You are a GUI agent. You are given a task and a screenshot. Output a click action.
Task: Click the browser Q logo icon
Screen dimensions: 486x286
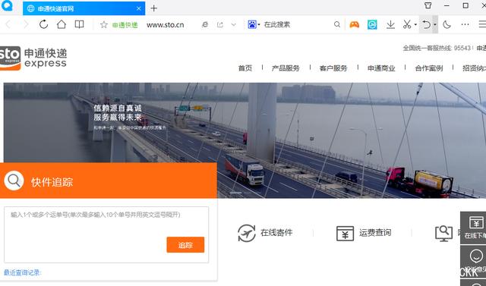tap(7, 5)
